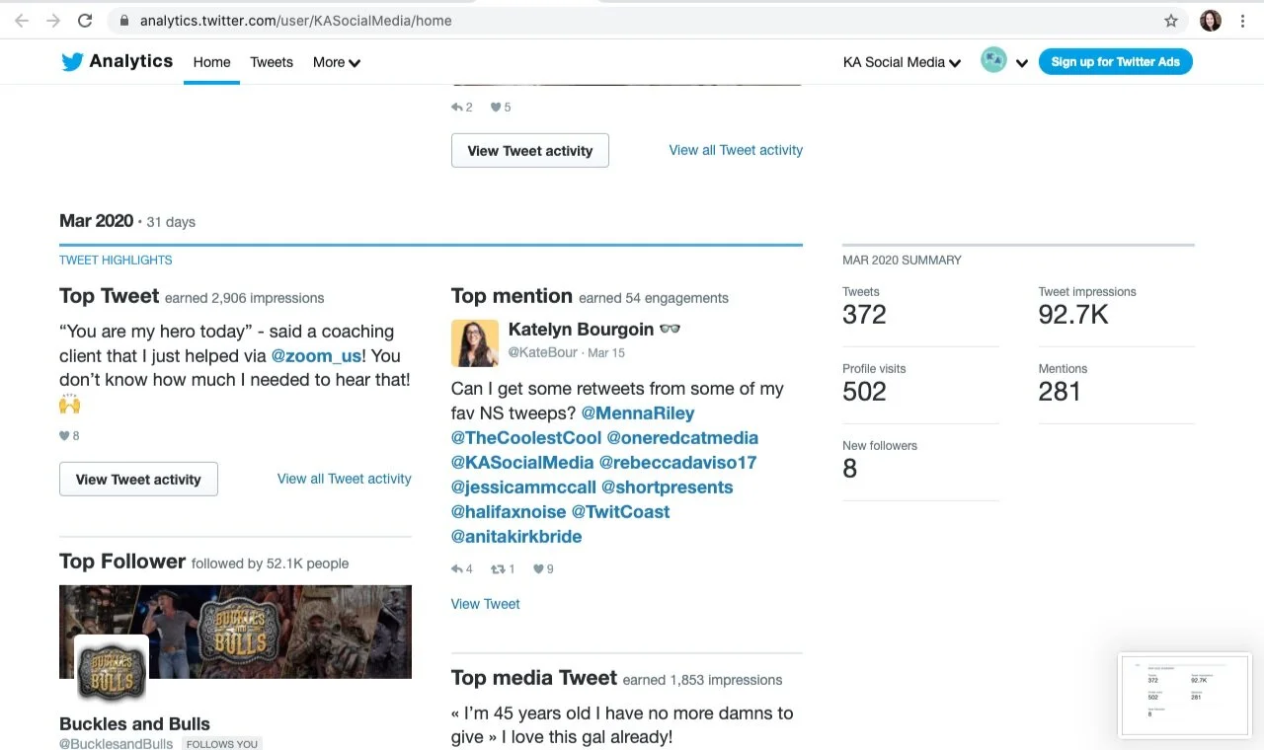The image size is (1264, 750).
Task: Click Katelyn Bourgoin name
Action: click(x=581, y=329)
